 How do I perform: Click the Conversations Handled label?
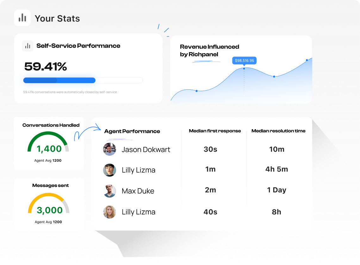(x=51, y=125)
